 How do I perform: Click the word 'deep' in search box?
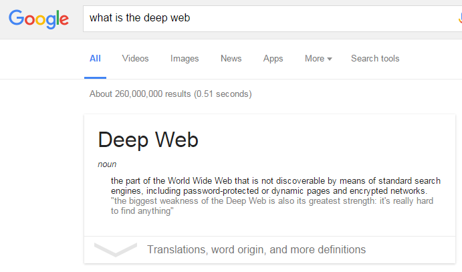(x=156, y=18)
